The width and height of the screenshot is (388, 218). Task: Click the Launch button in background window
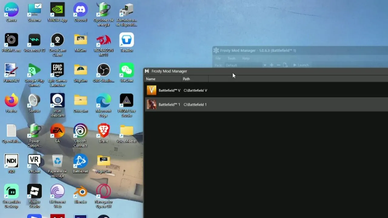(x=301, y=65)
